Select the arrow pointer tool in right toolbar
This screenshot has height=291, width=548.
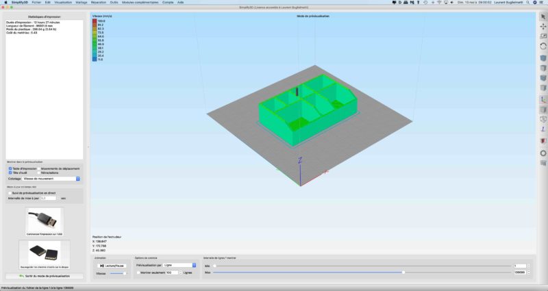pyautogui.click(x=543, y=16)
